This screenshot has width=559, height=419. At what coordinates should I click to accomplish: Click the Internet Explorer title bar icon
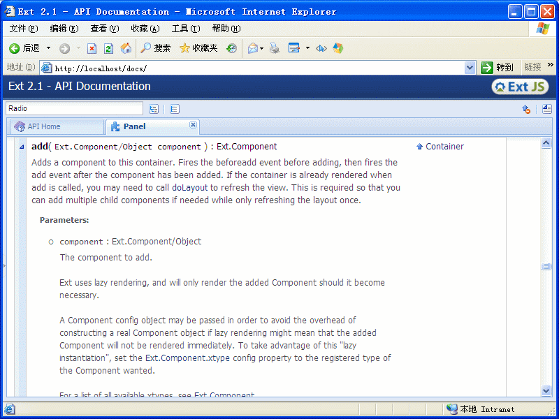10,11
